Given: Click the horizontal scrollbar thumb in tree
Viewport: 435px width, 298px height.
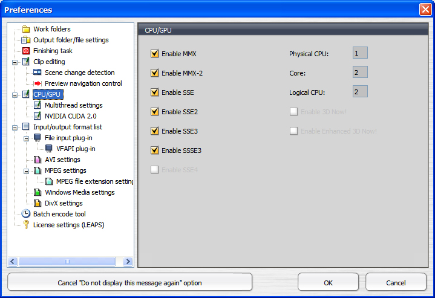Looking at the screenshot, I should pyautogui.click(x=67, y=261).
